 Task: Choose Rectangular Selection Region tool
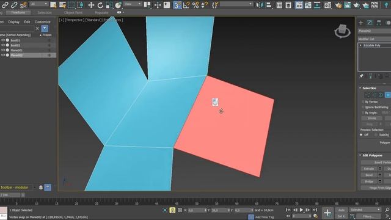pos(71,5)
